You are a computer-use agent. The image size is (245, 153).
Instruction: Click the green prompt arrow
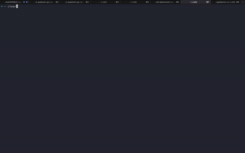(x=2, y=7)
